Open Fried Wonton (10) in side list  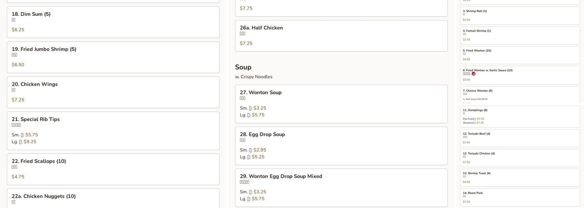pyautogui.click(x=520, y=55)
